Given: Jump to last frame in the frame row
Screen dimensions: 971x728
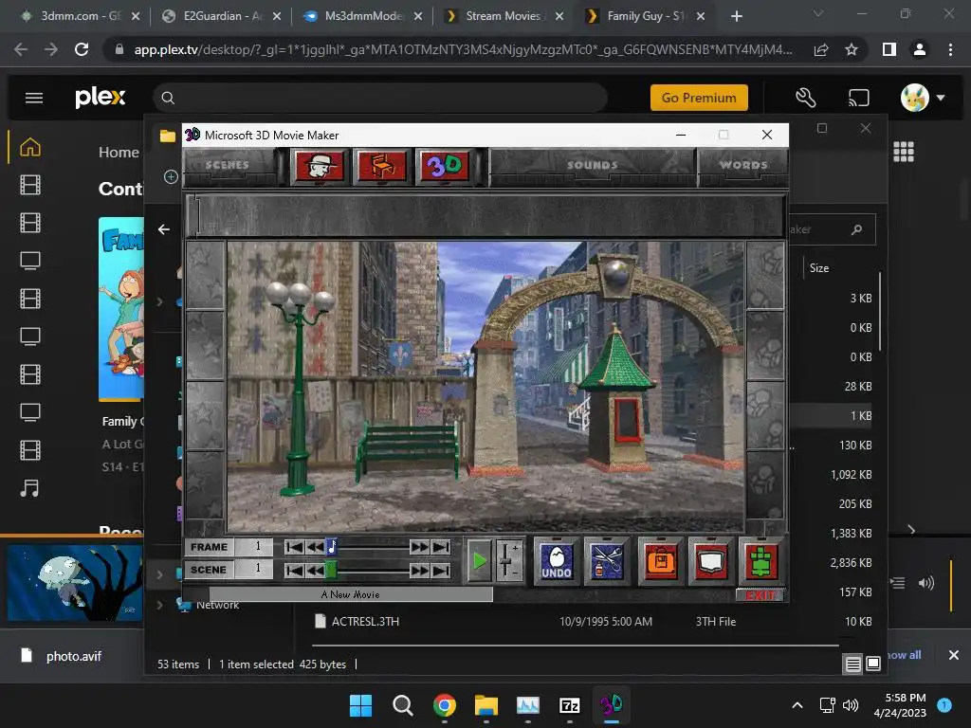Looking at the screenshot, I should (x=440, y=547).
